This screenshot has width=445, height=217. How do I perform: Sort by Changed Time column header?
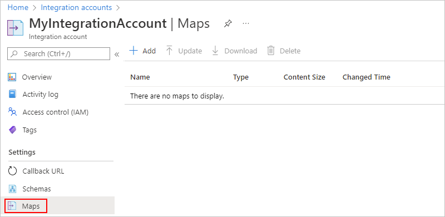[367, 77]
